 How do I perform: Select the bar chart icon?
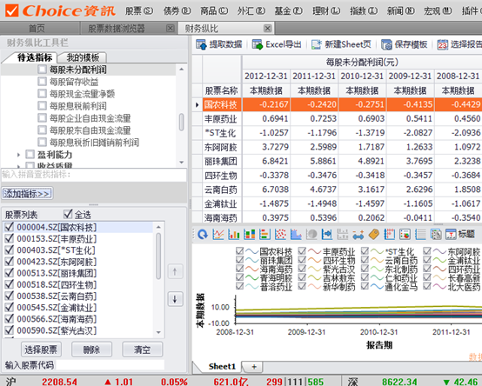234,235
